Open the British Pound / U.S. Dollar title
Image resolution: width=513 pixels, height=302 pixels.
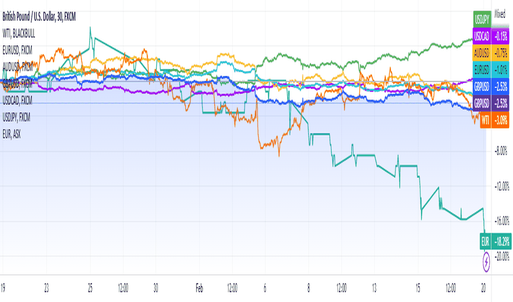39,16
